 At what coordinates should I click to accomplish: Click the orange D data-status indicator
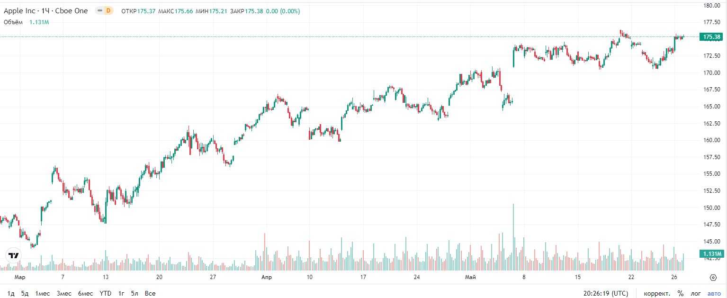click(108, 11)
